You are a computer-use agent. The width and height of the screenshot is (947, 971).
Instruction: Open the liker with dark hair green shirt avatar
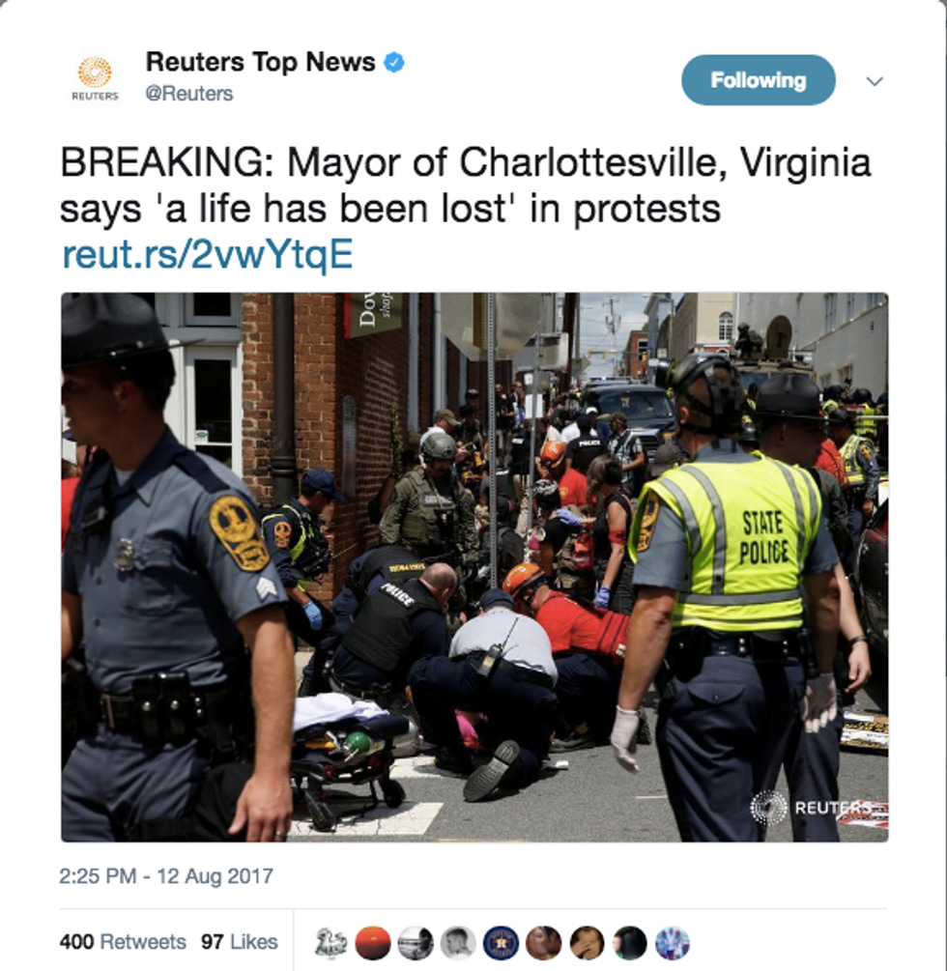(629, 943)
